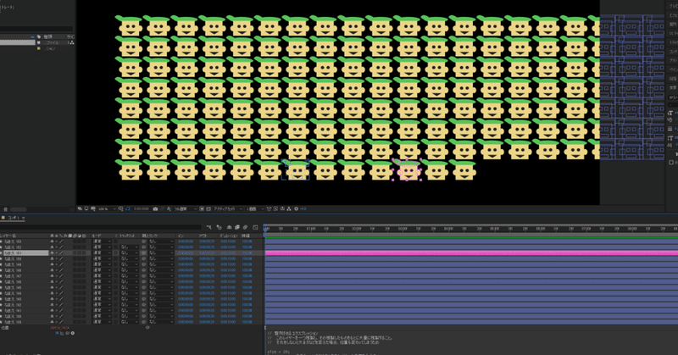
Task: Open the 100% magnification dropdown
Action: tap(107, 209)
